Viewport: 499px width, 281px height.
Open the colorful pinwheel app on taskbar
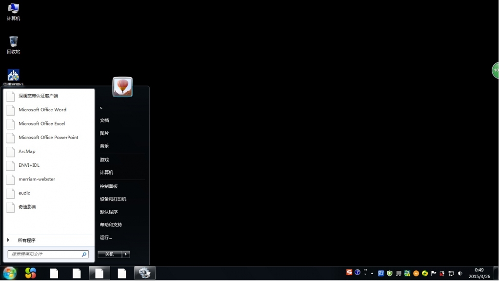(31, 273)
